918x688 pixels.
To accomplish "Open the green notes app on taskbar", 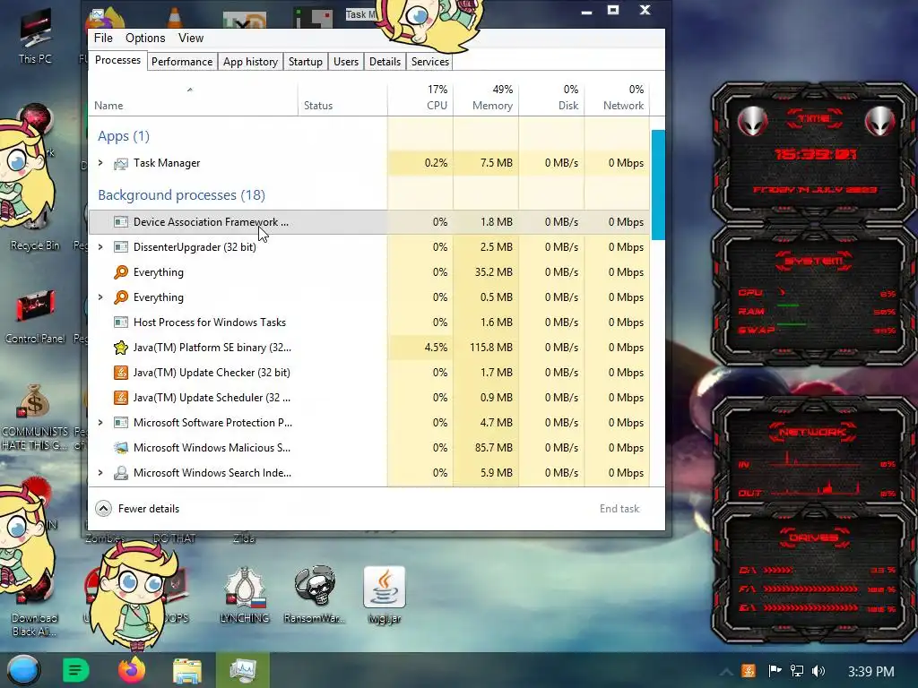I will [x=75, y=670].
